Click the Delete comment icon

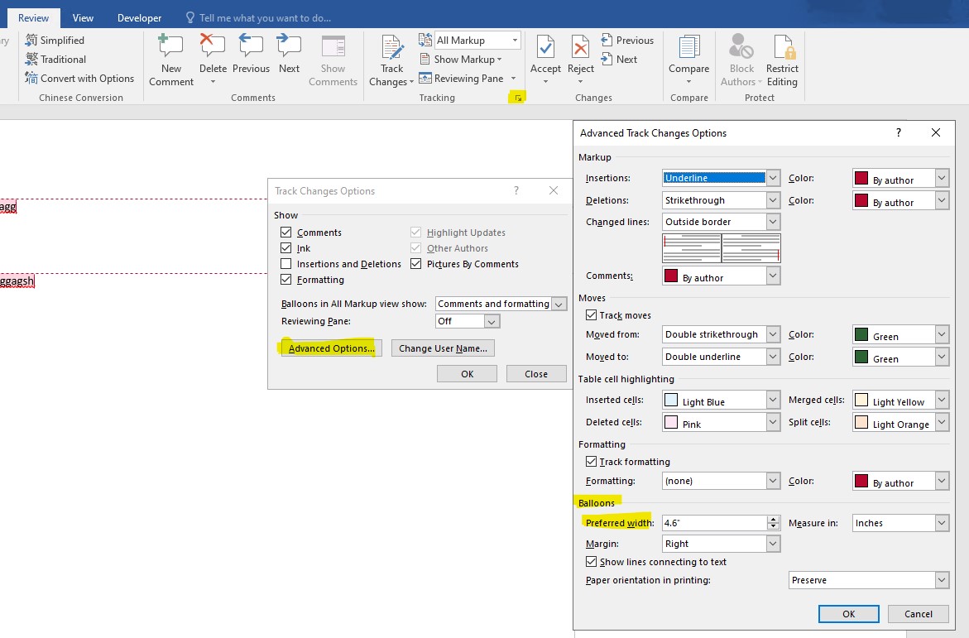pyautogui.click(x=213, y=46)
